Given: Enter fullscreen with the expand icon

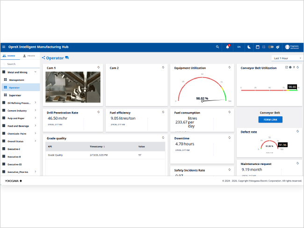Looking at the screenshot, I should [x=264, y=47].
